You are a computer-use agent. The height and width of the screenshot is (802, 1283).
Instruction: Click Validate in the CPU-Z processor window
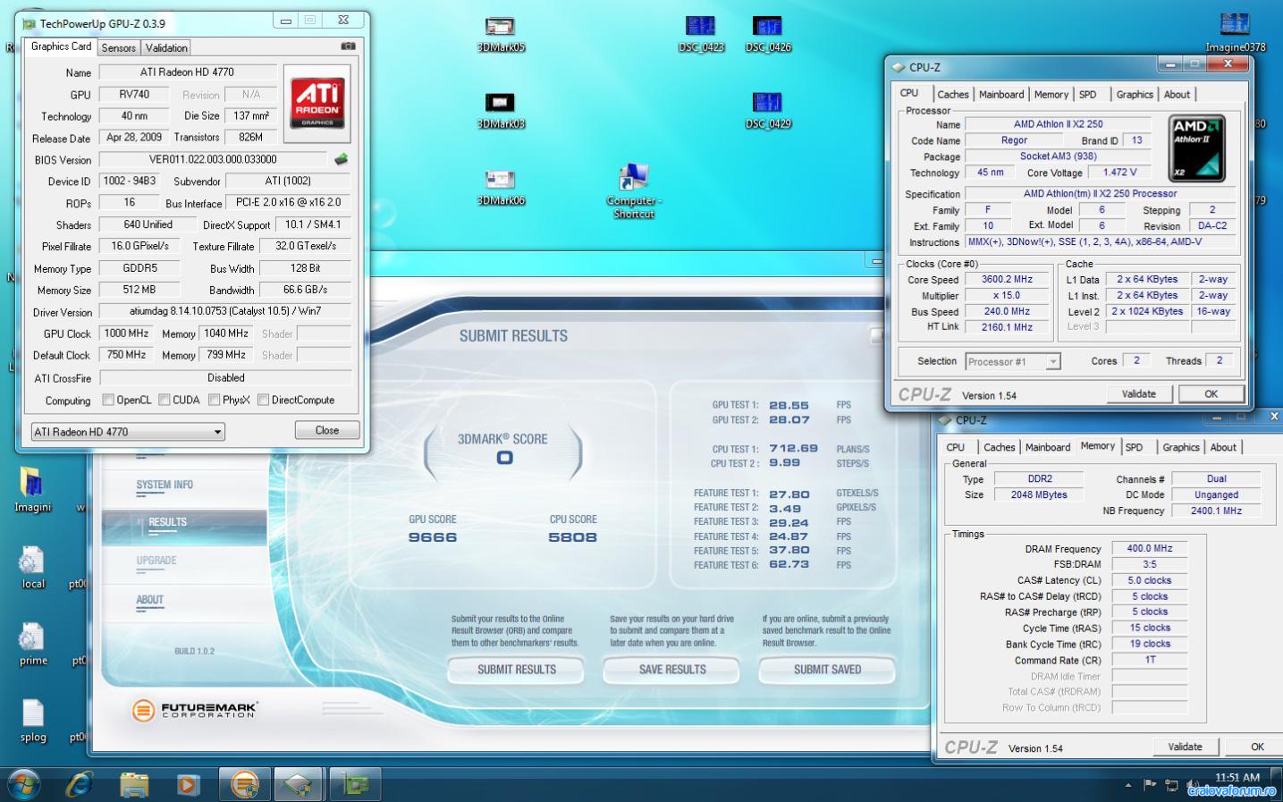(1139, 394)
